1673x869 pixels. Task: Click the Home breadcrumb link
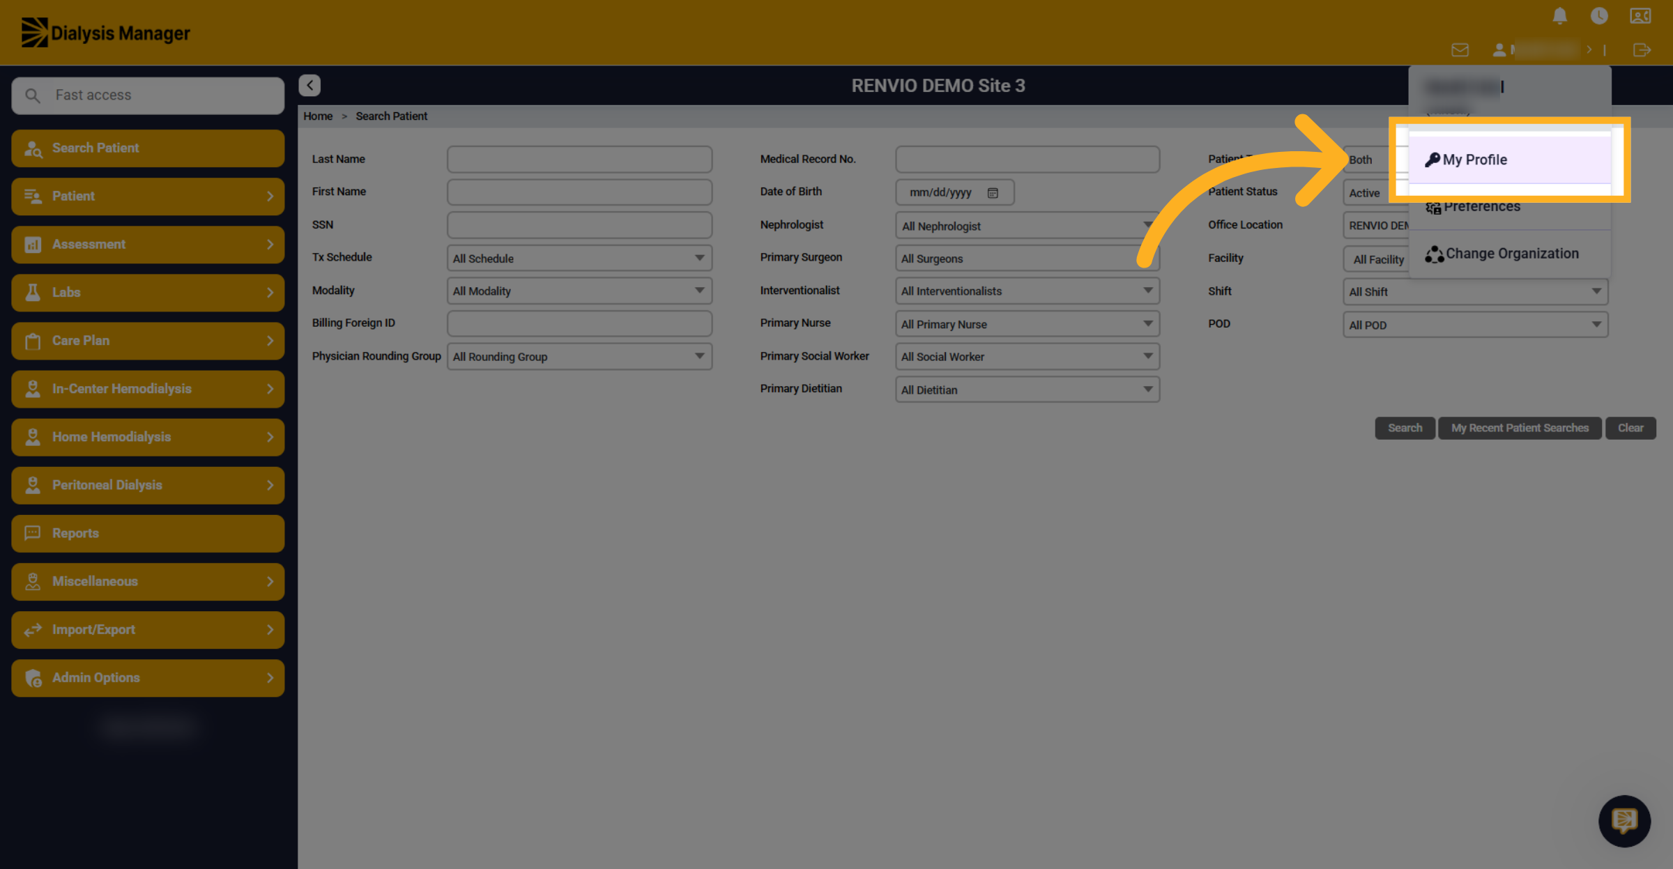click(x=318, y=116)
